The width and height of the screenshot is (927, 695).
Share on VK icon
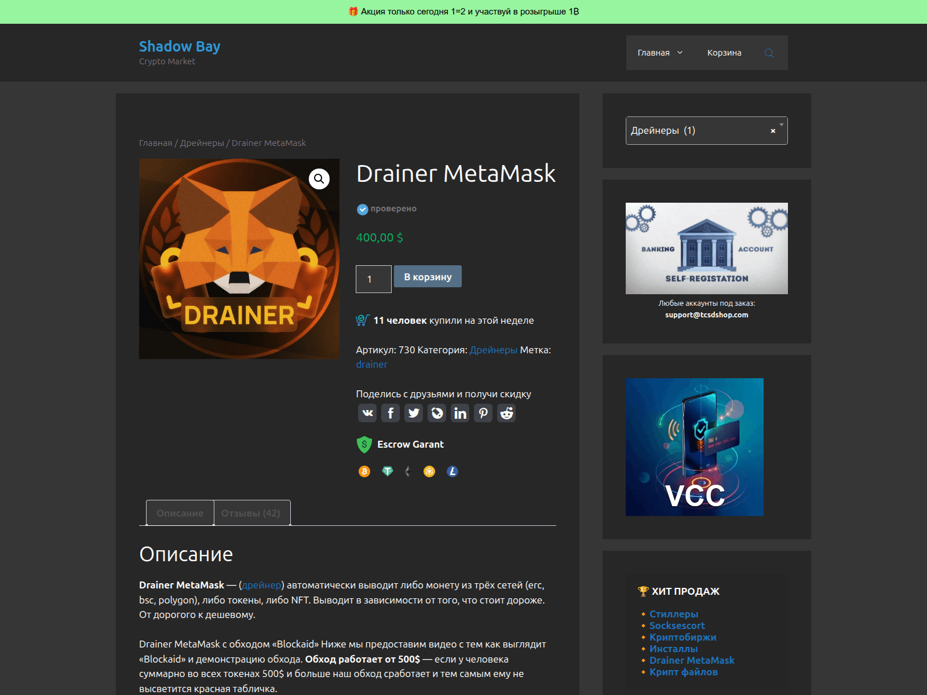pos(367,413)
